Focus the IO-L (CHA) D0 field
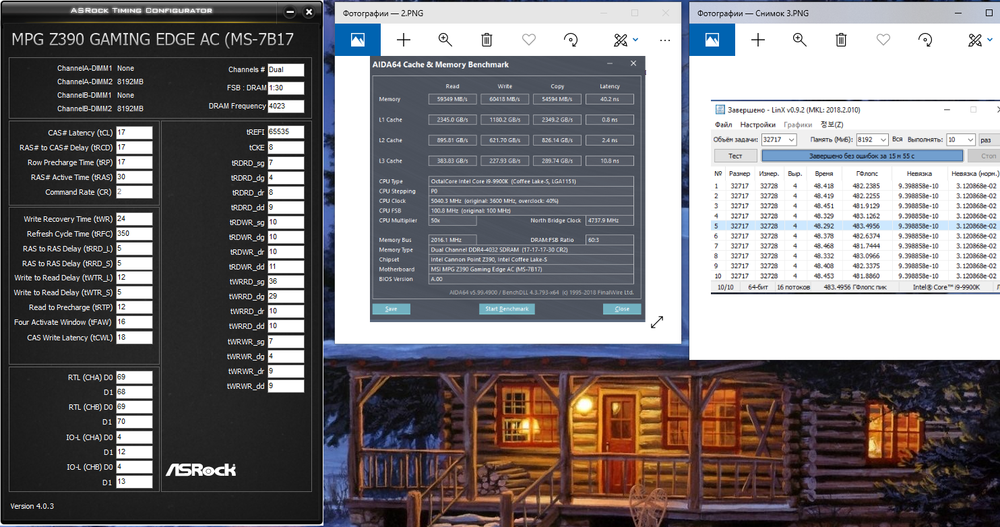 [134, 437]
